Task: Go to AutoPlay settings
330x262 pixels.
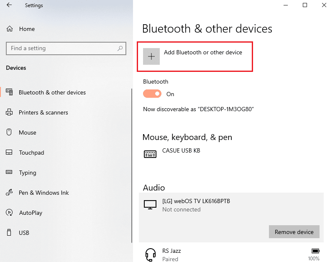Action: [31, 213]
